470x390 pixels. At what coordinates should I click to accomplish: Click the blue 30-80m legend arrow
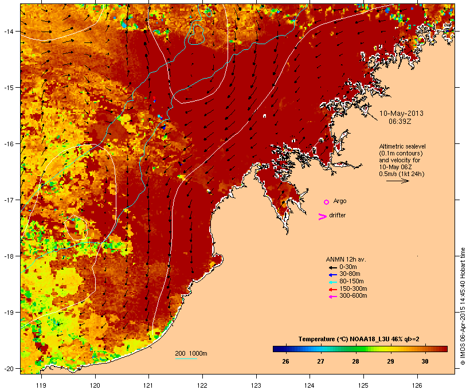[x=333, y=275]
